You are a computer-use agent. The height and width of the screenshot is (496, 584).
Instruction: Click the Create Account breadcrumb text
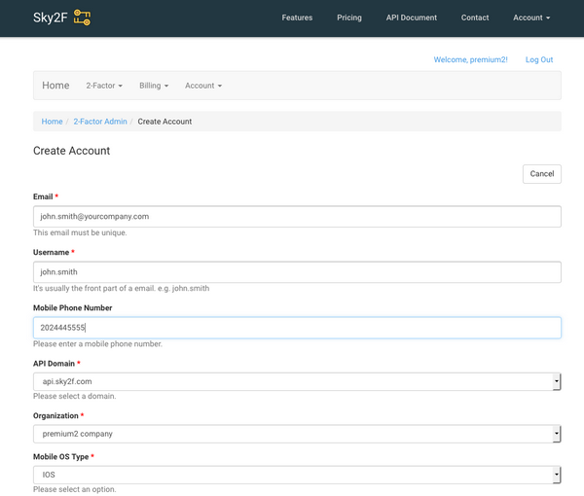click(x=164, y=122)
